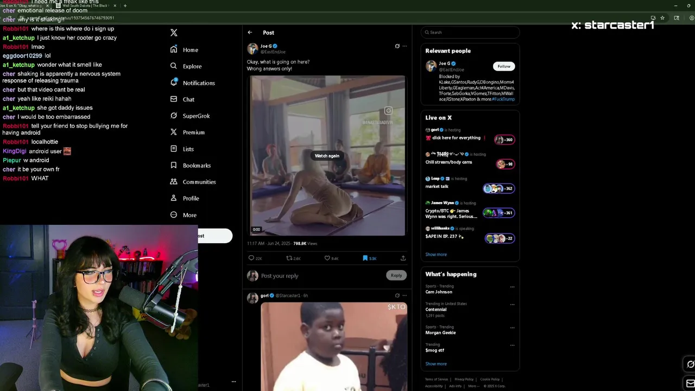695x391 pixels.
Task: Click the reply icon under the post
Action: (x=251, y=258)
